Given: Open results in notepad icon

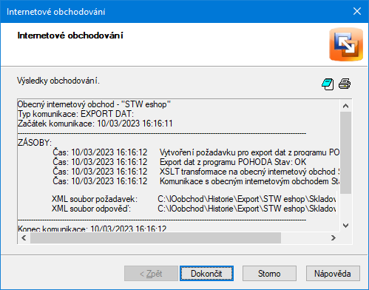Looking at the screenshot, I should (328, 84).
